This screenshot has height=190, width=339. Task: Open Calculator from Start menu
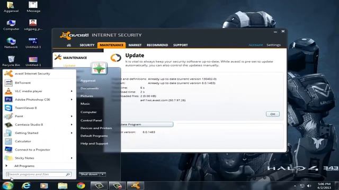(39, 141)
